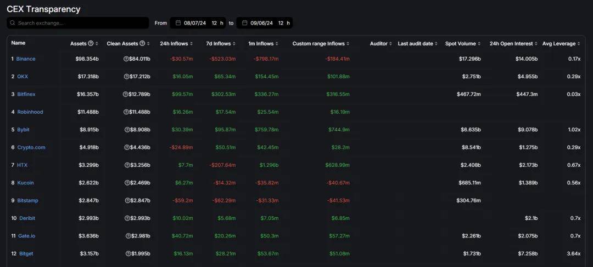Sort by 7d Inflows column
The height and width of the screenshot is (267, 593).
point(234,44)
